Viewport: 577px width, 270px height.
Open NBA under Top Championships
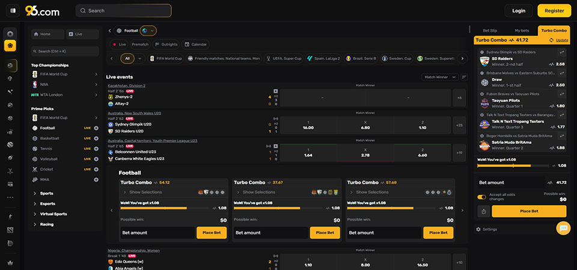coord(65,85)
